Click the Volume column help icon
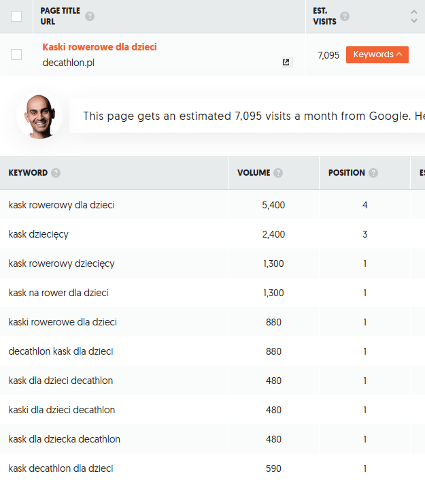Viewport: 425px width, 482px height. point(278,173)
